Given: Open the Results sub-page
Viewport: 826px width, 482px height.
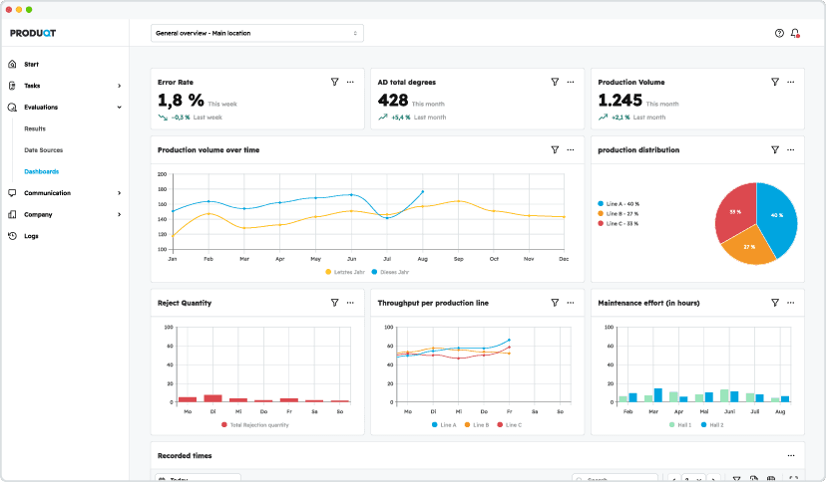Looking at the screenshot, I should [x=35, y=128].
